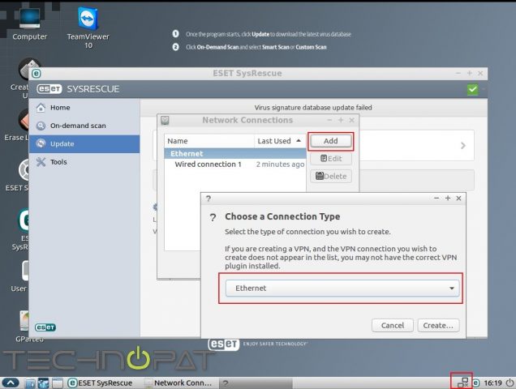Viewport: 516px width, 389px height.
Task: Click the file manager launcher in taskbar
Action: tap(30, 383)
